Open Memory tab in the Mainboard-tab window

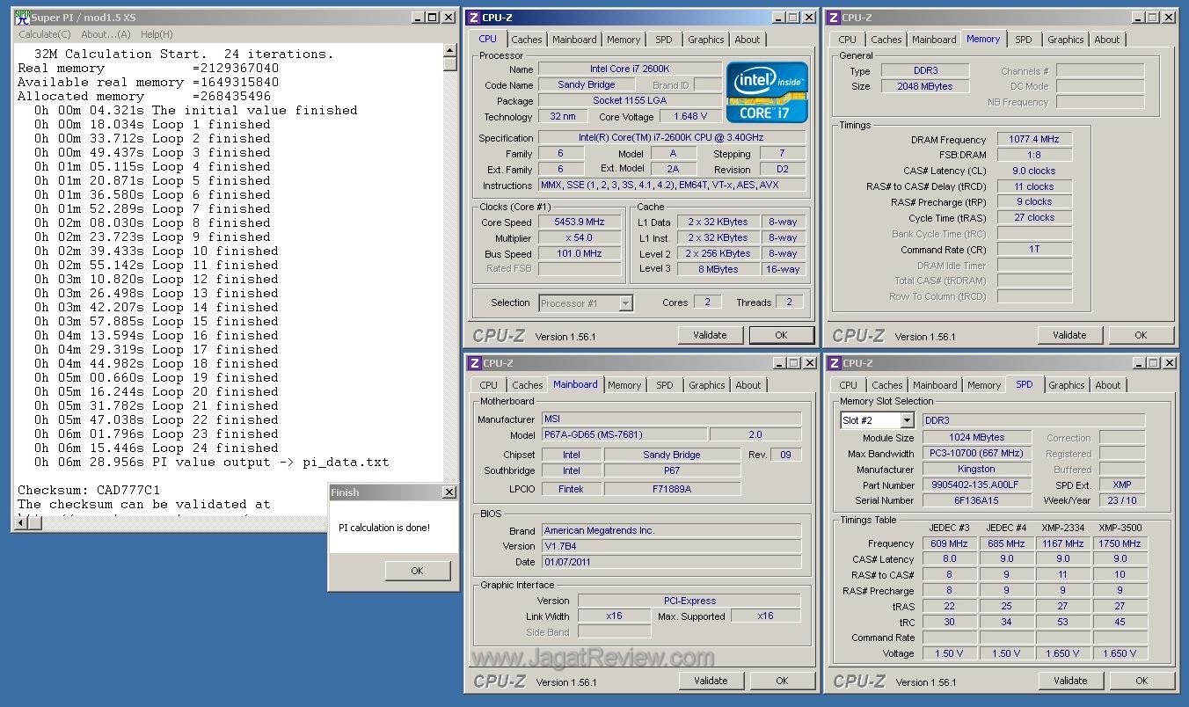[x=624, y=385]
